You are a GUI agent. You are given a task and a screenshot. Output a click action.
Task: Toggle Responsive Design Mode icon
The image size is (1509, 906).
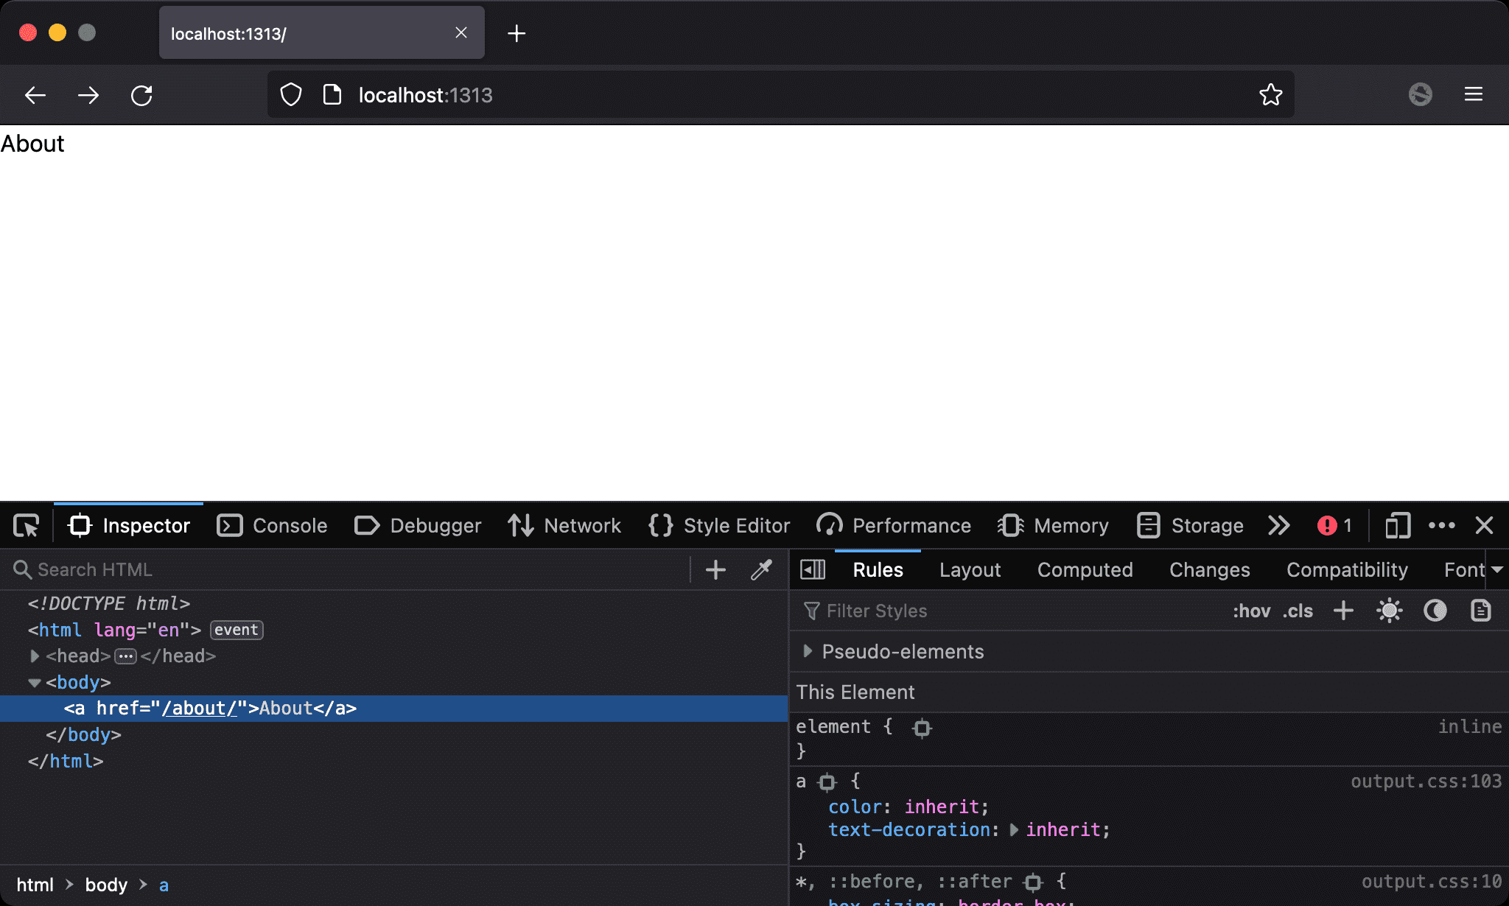[x=1397, y=526]
